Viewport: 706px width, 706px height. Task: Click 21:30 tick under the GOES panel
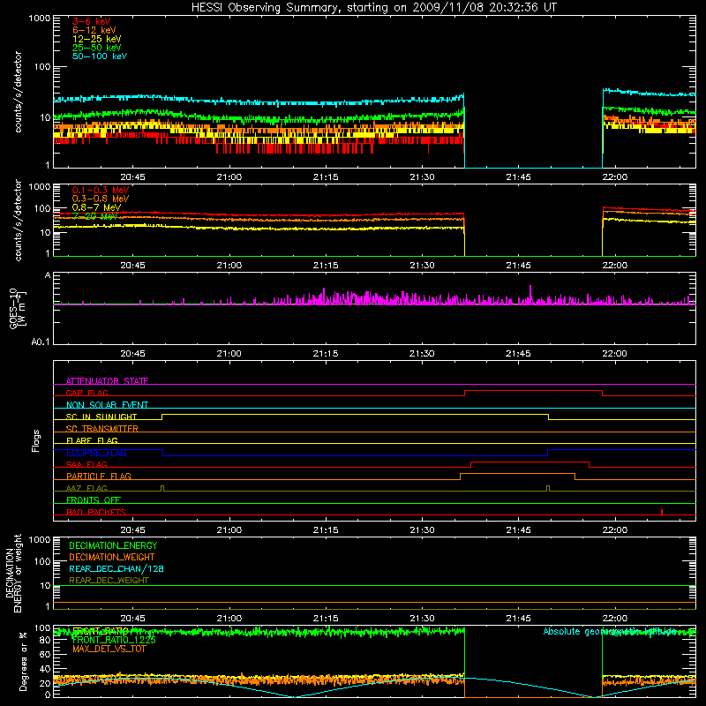click(x=422, y=354)
